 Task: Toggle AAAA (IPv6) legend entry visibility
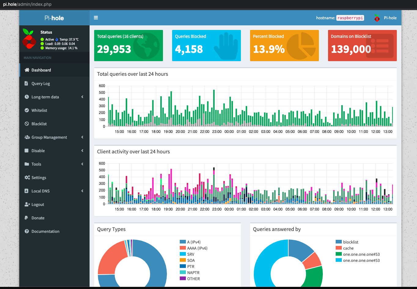click(194, 248)
